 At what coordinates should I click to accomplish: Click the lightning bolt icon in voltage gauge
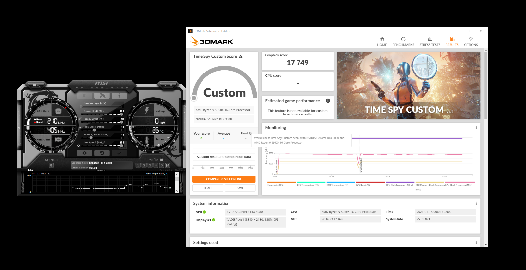click(147, 110)
